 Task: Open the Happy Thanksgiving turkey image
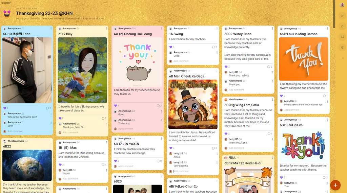tap(193, 105)
